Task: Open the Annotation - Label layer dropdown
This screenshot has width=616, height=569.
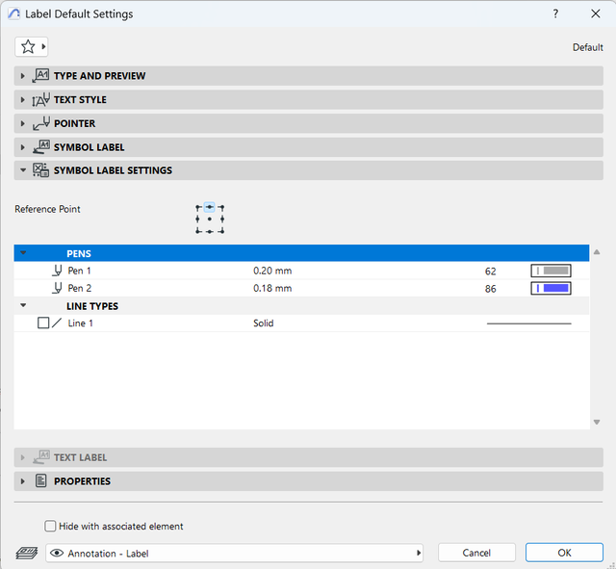Action: [x=234, y=553]
